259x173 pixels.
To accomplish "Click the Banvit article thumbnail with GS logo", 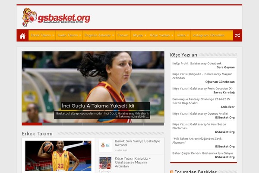I will coord(105,145).
